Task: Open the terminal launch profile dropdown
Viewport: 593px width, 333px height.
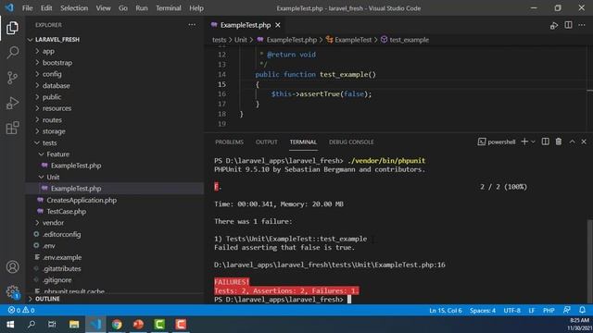Action: (533, 142)
